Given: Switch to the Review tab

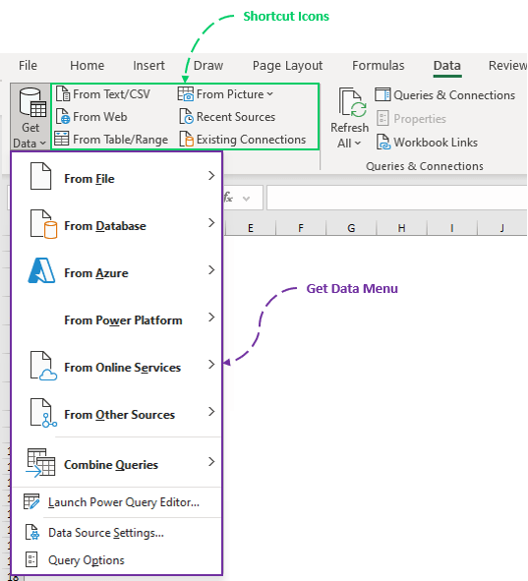Looking at the screenshot, I should (507, 65).
